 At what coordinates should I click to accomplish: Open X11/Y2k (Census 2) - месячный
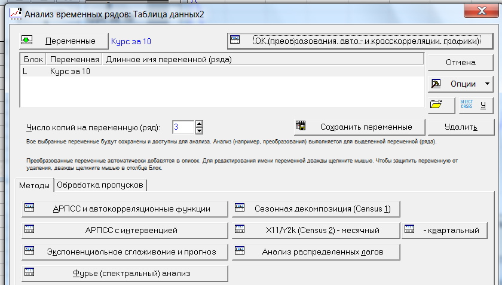(316, 230)
